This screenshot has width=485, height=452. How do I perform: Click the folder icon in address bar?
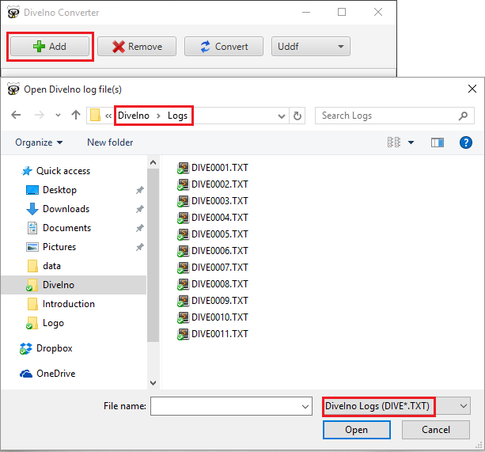pyautogui.click(x=95, y=116)
